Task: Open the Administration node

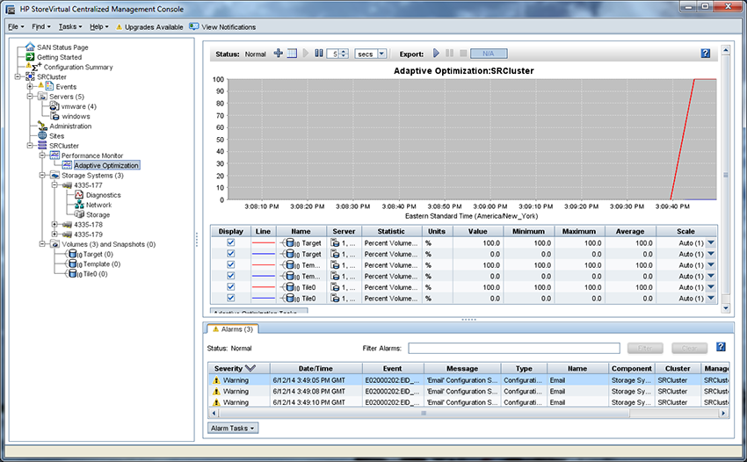Action: point(70,126)
